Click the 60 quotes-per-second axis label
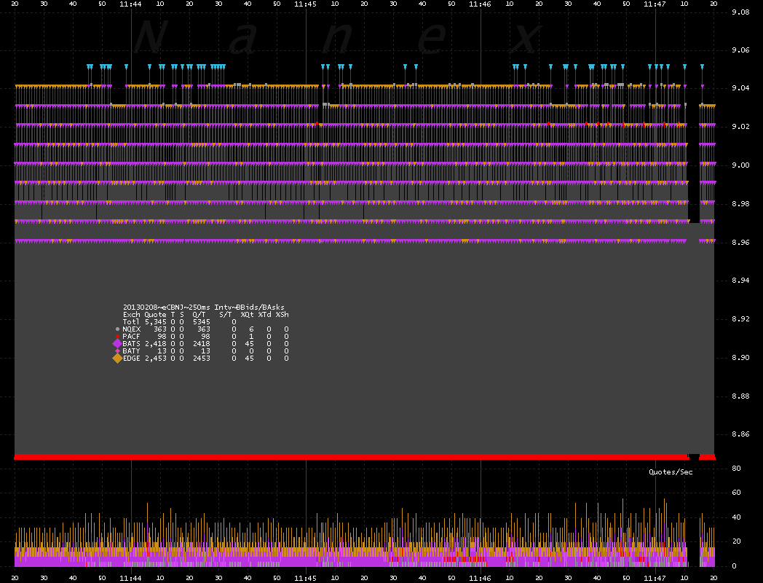763x583 pixels. coord(736,493)
